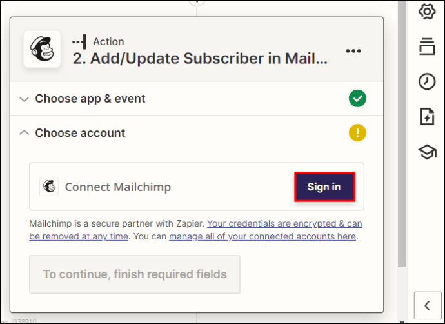Collapse the right sidebar with arrow button
Viewport: 445px width, 324px height.
[428, 305]
